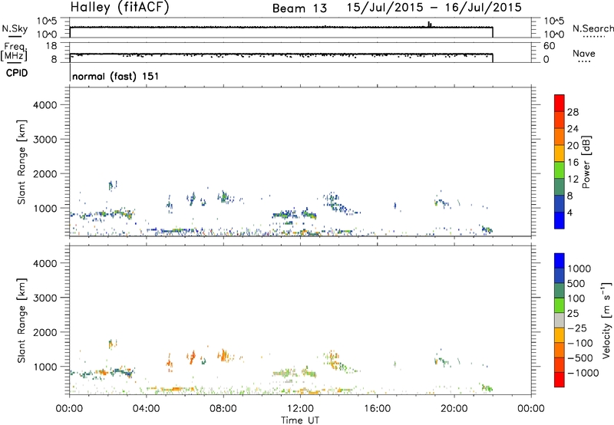The image size is (614, 425).
Task: Click the '1000' Velocity colorbar tick label
Action: (579, 269)
